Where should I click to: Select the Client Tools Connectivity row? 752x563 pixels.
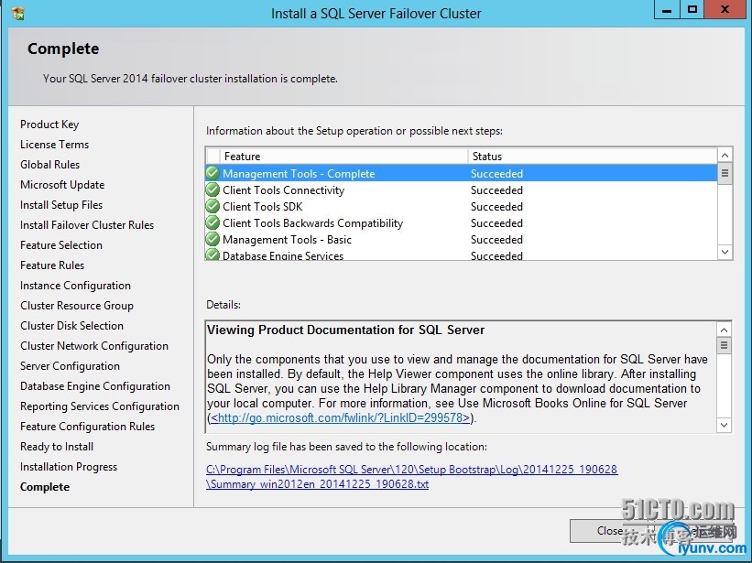pos(462,189)
